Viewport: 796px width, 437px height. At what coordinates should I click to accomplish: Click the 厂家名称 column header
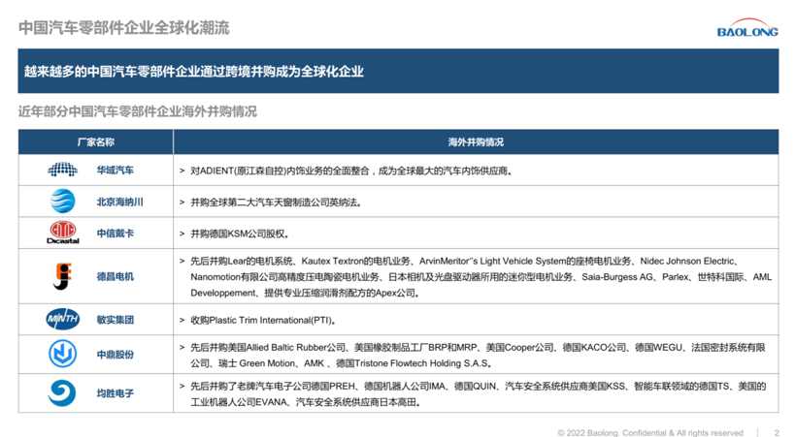(96, 141)
